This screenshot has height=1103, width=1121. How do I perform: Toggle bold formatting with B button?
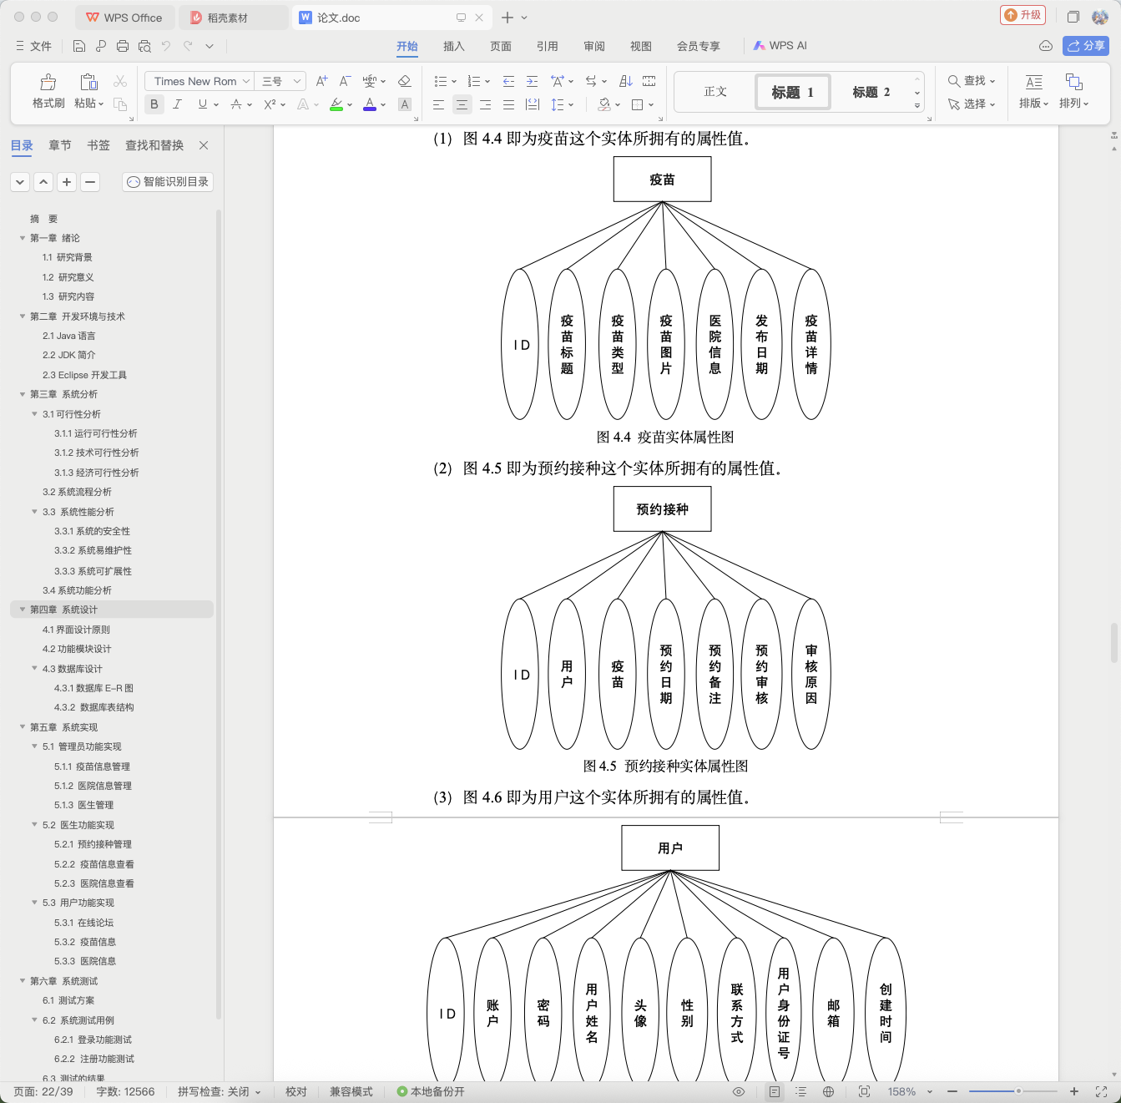154,104
